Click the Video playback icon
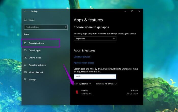The height and width of the screenshot is (112, 178). coord(25,72)
